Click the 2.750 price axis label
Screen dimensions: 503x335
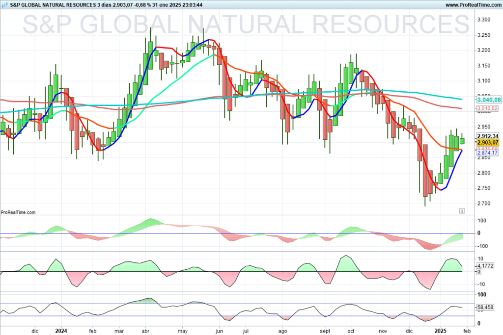point(484,188)
